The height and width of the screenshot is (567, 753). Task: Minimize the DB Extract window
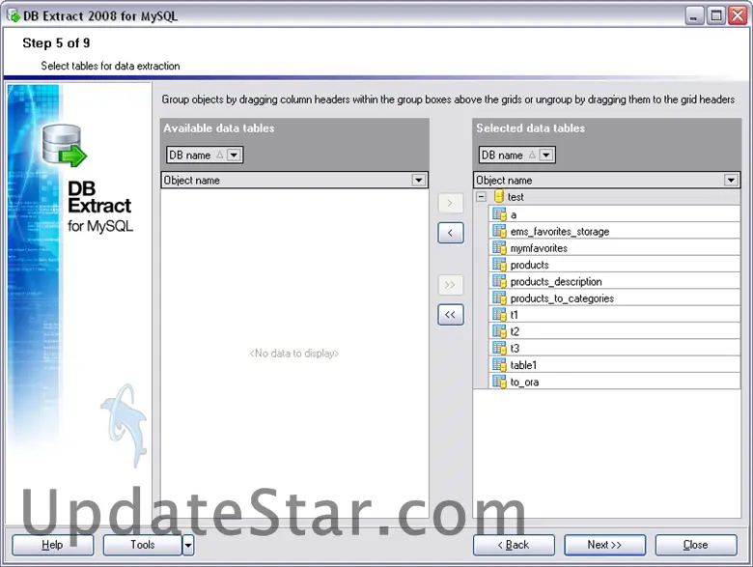coord(694,15)
